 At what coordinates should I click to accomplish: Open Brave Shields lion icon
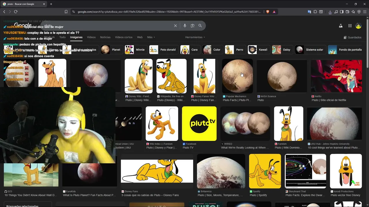[x=268, y=12]
